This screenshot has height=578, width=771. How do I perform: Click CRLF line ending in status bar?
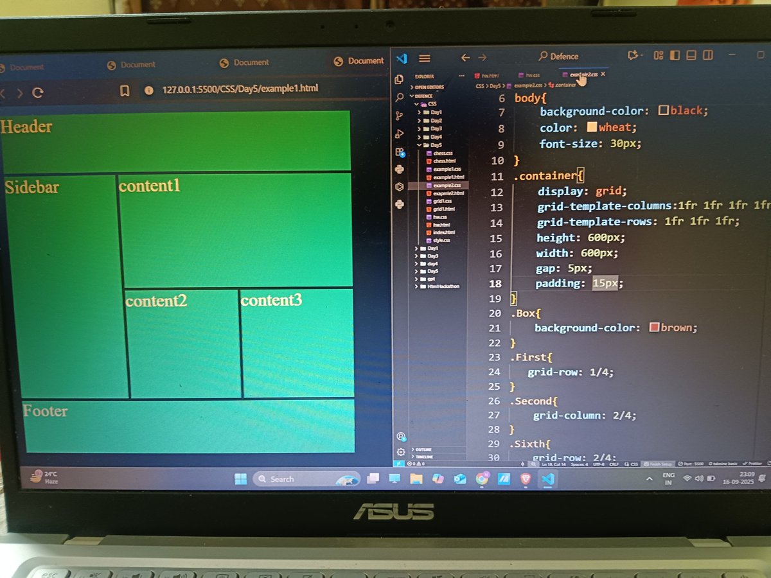[x=614, y=463]
